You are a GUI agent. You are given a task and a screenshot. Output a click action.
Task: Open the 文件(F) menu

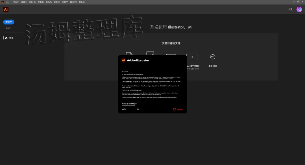coord(16,2)
